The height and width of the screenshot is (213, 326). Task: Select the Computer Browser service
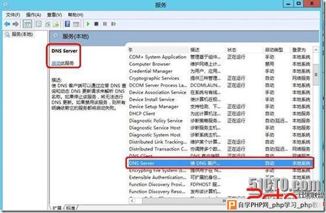point(220,64)
